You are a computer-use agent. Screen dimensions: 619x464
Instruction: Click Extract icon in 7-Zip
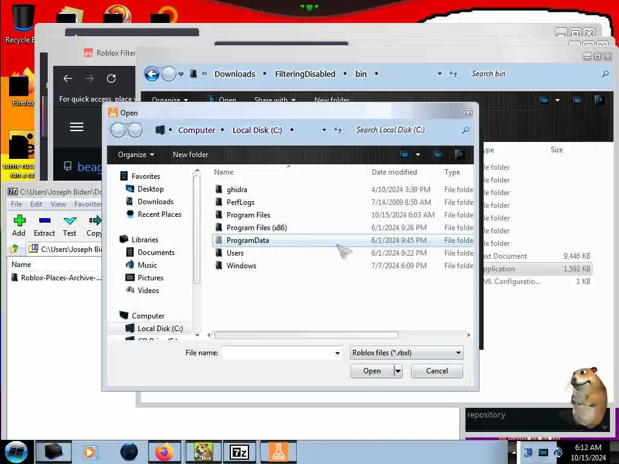(44, 226)
